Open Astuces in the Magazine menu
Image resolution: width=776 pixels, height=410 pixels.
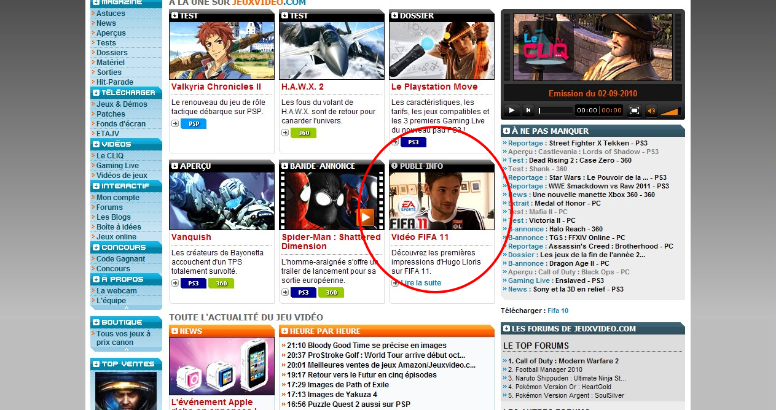click(111, 14)
